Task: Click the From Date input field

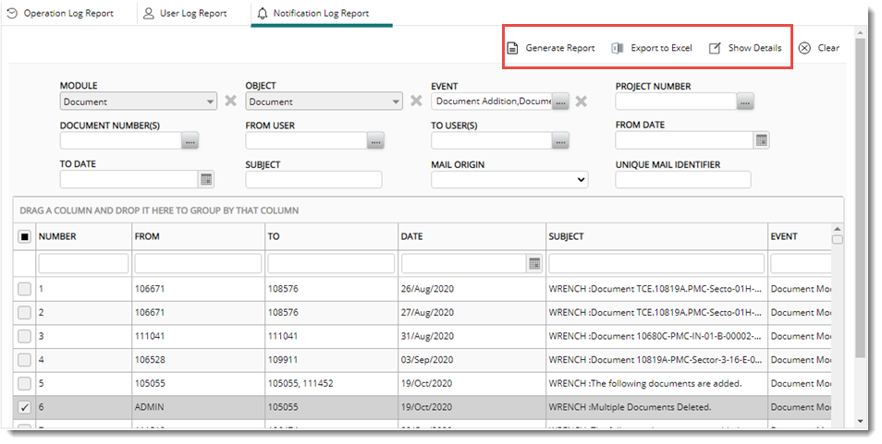Action: (x=684, y=140)
